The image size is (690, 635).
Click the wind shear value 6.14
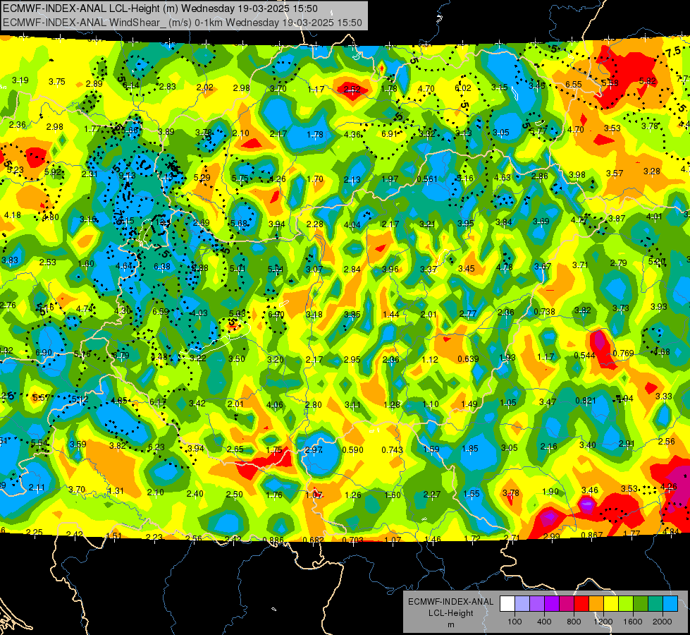click(x=130, y=85)
